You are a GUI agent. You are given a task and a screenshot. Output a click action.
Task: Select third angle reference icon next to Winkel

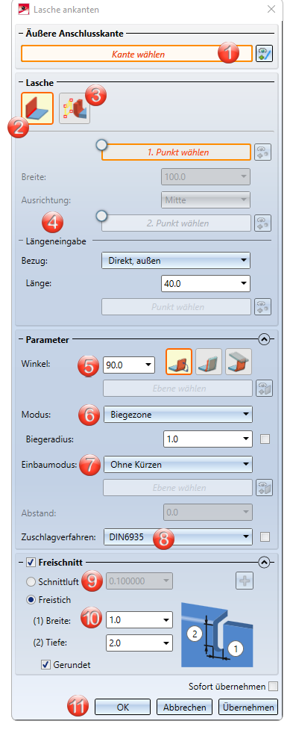coord(239,362)
